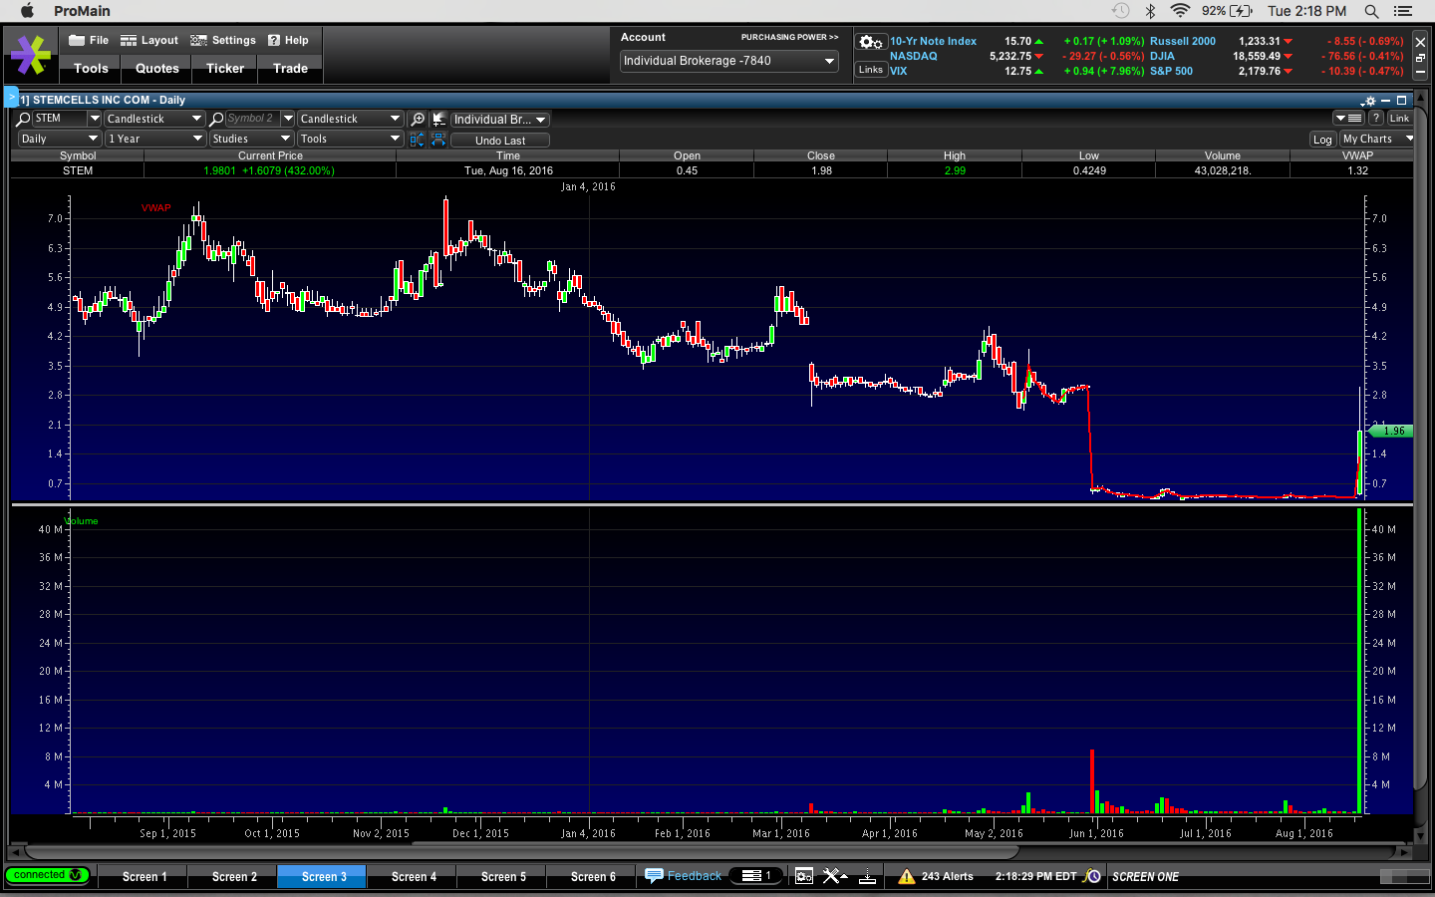
Task: Click the blue side-panel expand arrow tab
Action: click(12, 97)
